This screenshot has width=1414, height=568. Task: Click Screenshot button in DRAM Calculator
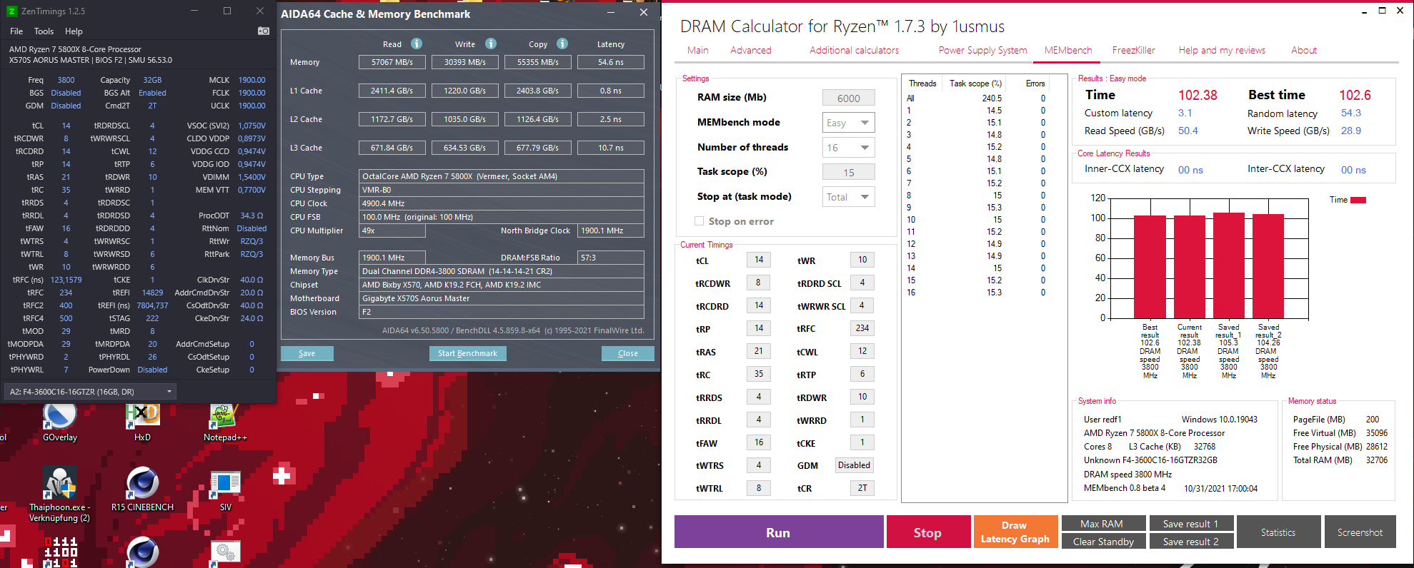pyautogui.click(x=1360, y=532)
